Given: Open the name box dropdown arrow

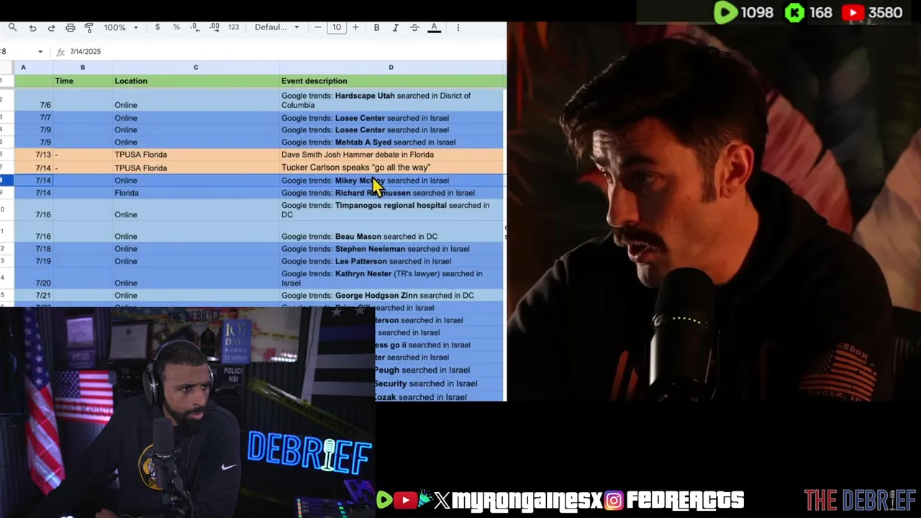Looking at the screenshot, I should click(x=40, y=52).
